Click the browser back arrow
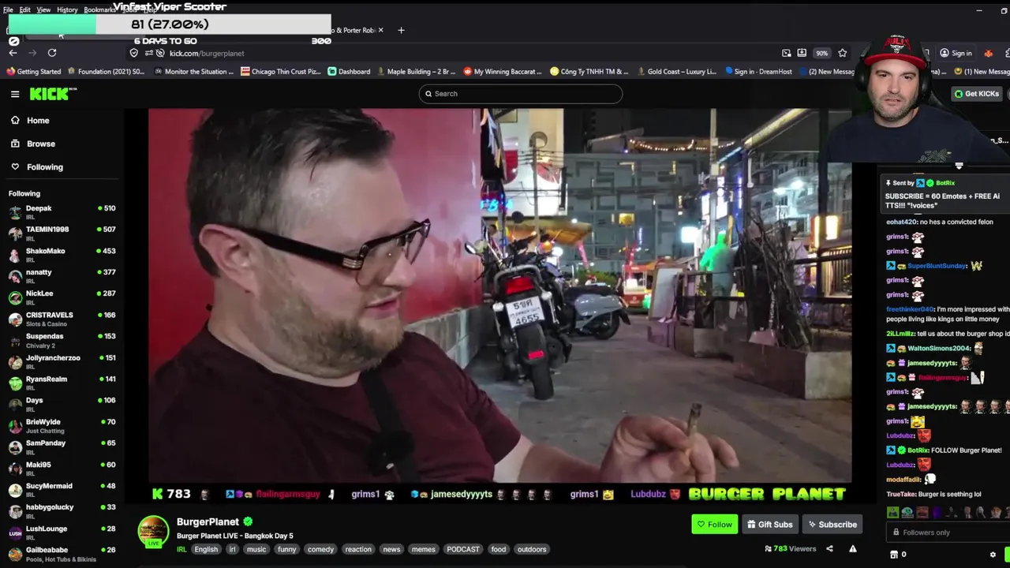This screenshot has width=1010, height=568. tap(13, 53)
